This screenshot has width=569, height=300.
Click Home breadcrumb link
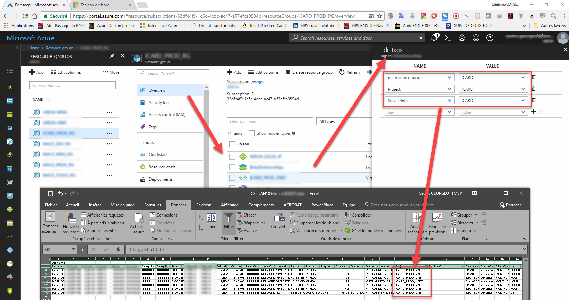(34, 48)
